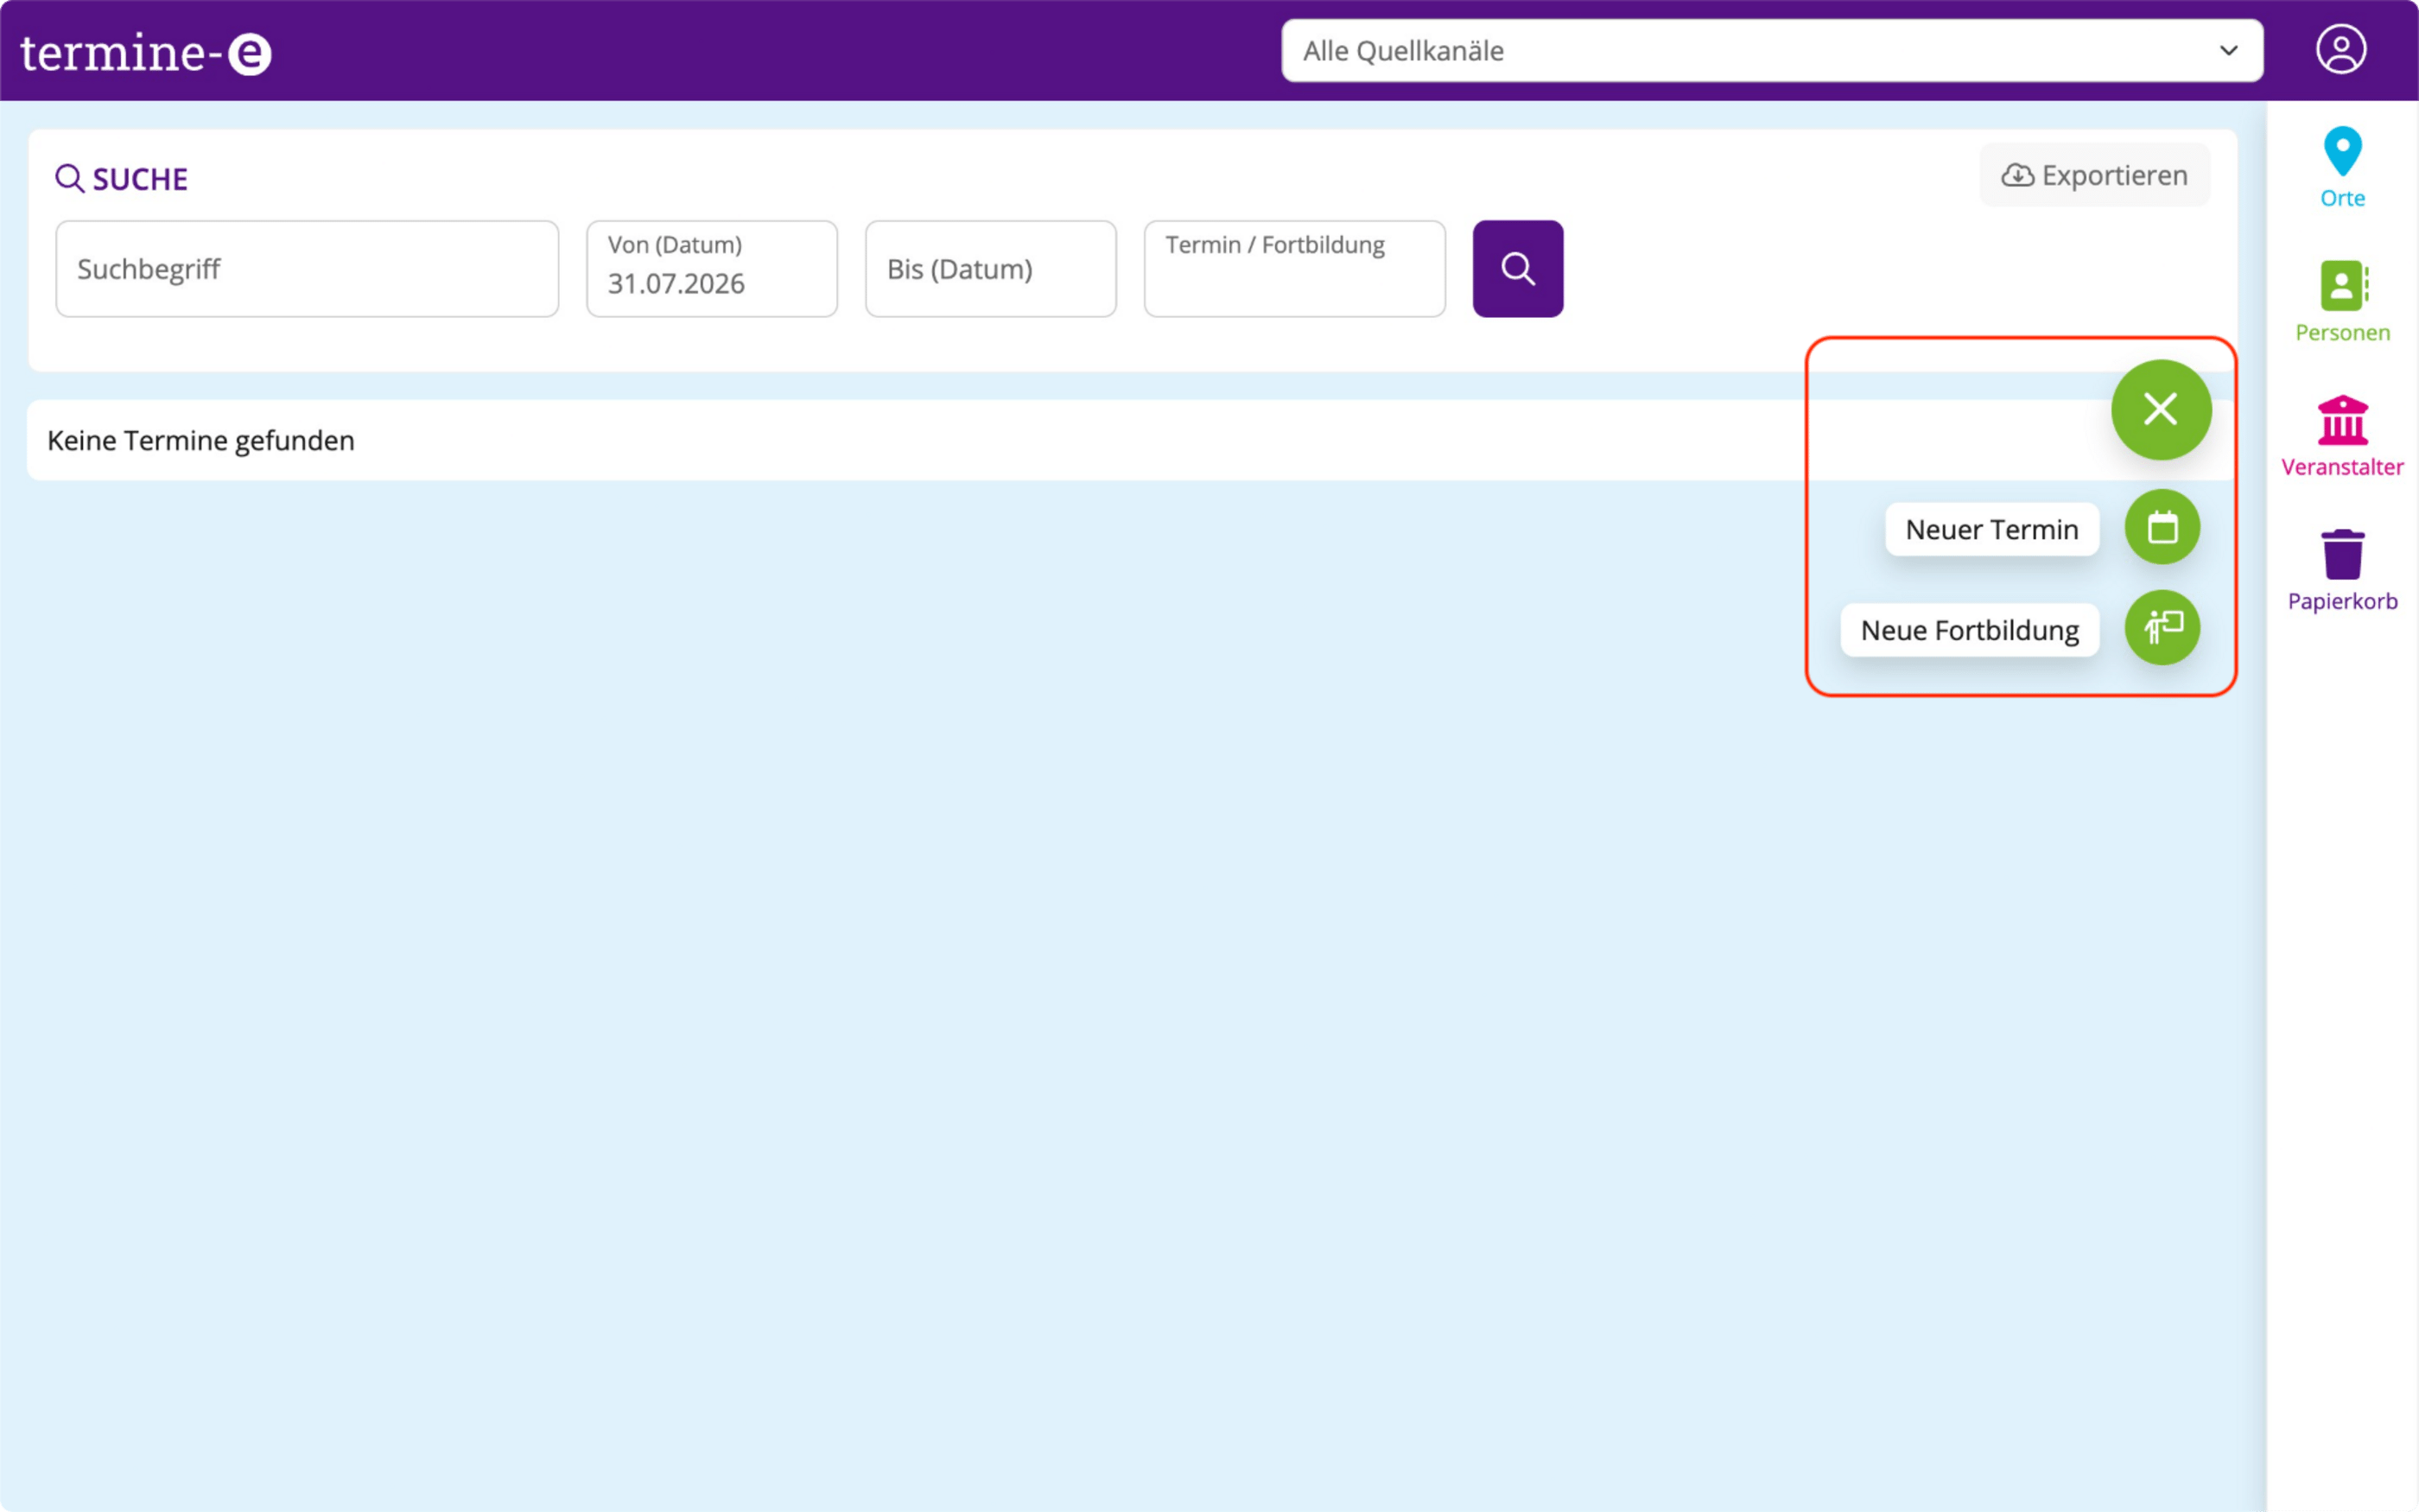
Task: Click the Neue Fortbildung label
Action: coord(1969,630)
